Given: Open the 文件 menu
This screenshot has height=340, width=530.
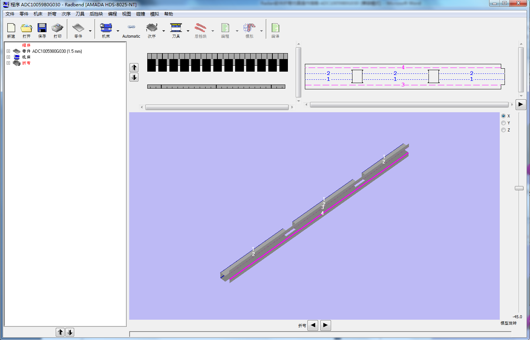Looking at the screenshot, I should point(10,14).
